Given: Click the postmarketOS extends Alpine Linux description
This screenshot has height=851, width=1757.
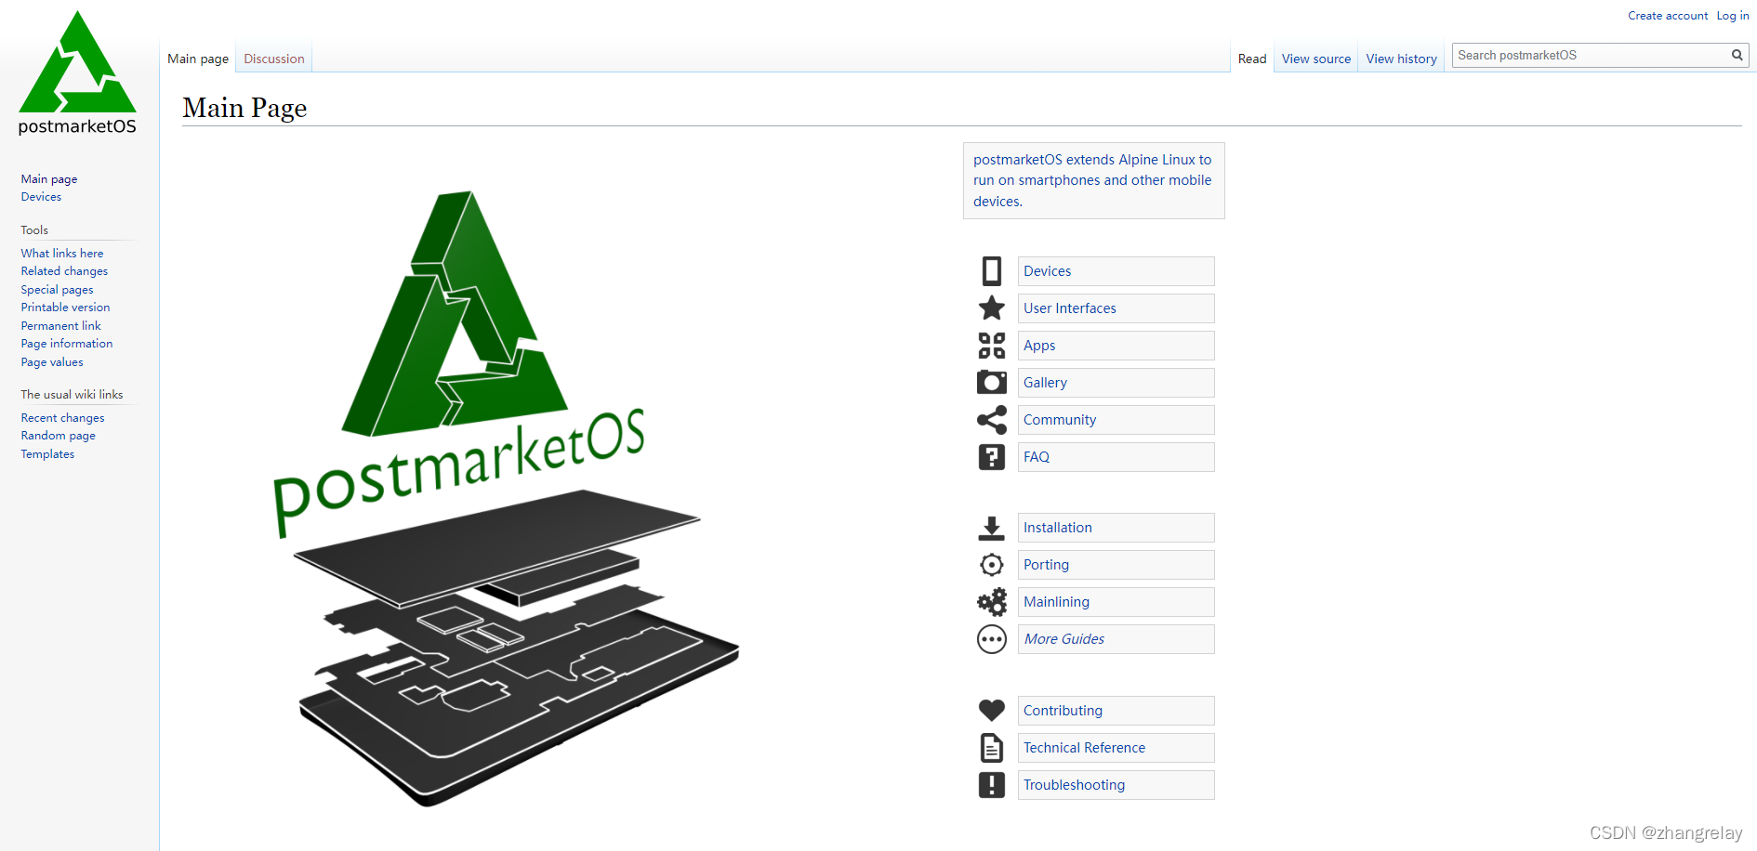Looking at the screenshot, I should click(1093, 180).
